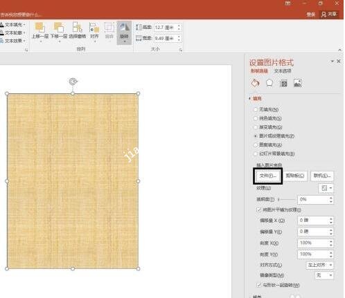This screenshot has height=298, width=345.
Task: Open the Mirror type (镜像类型) dropdown
Action: coord(324,275)
